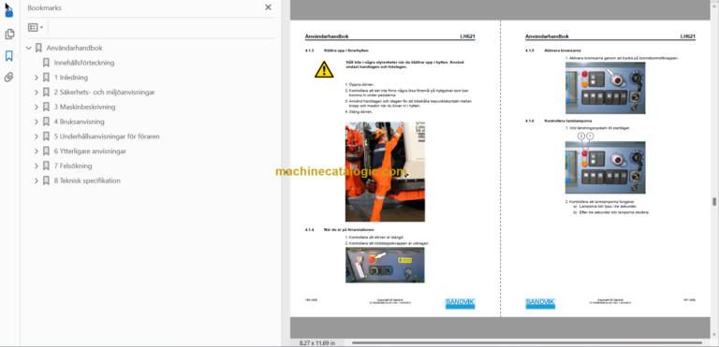The image size is (719, 347).
Task: Open the page thumbnails panel icon
Action: 9,35
